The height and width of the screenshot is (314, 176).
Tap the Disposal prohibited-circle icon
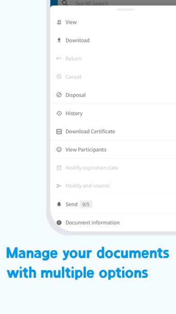pos(59,95)
